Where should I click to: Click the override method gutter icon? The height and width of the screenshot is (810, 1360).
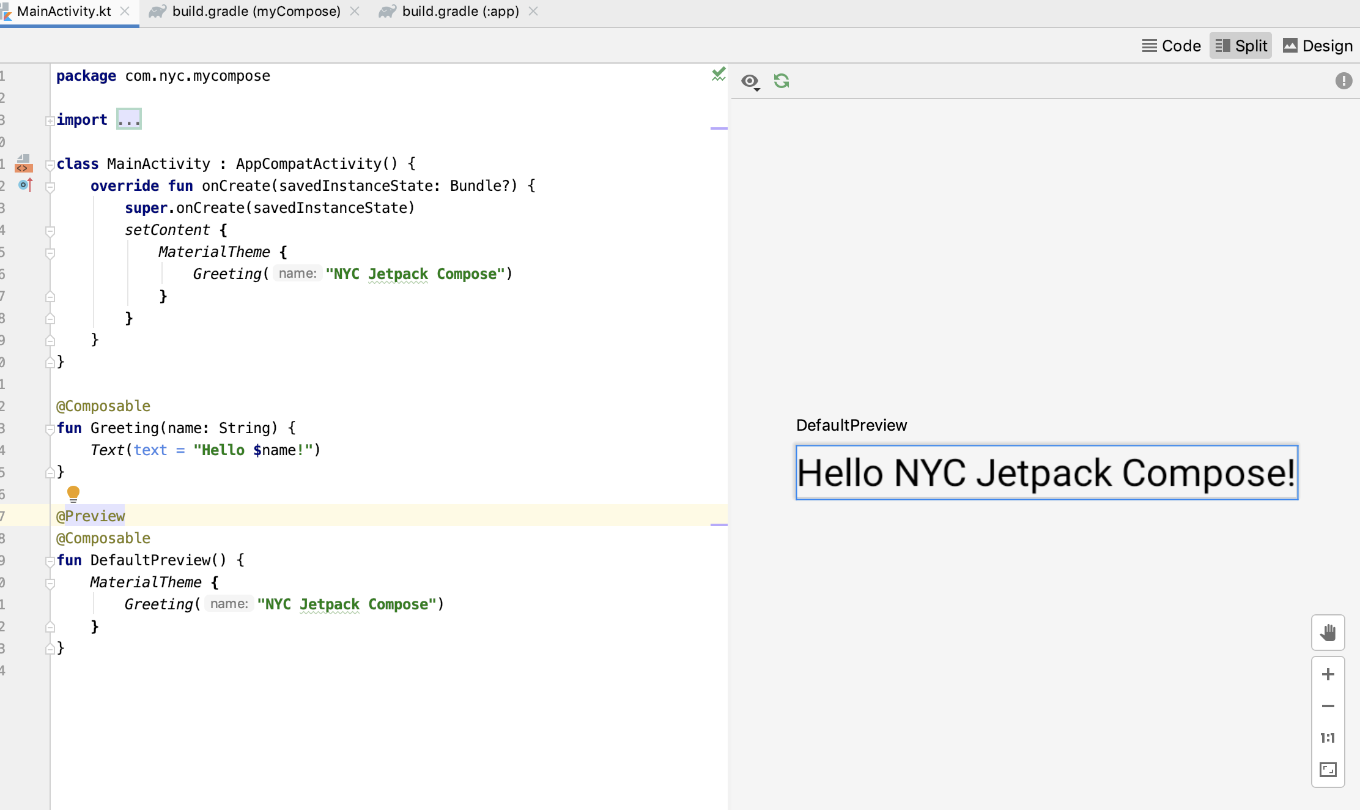click(25, 185)
